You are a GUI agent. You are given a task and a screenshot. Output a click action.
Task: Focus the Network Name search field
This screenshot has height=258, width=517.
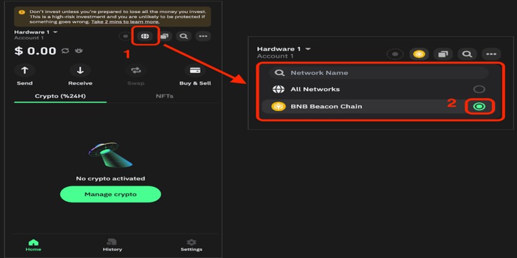coord(379,73)
